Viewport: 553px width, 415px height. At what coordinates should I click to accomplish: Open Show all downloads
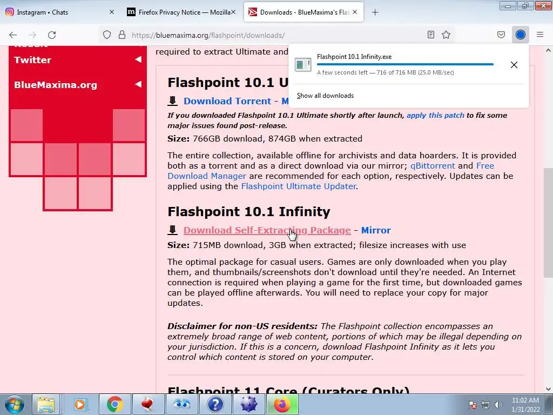tap(325, 96)
